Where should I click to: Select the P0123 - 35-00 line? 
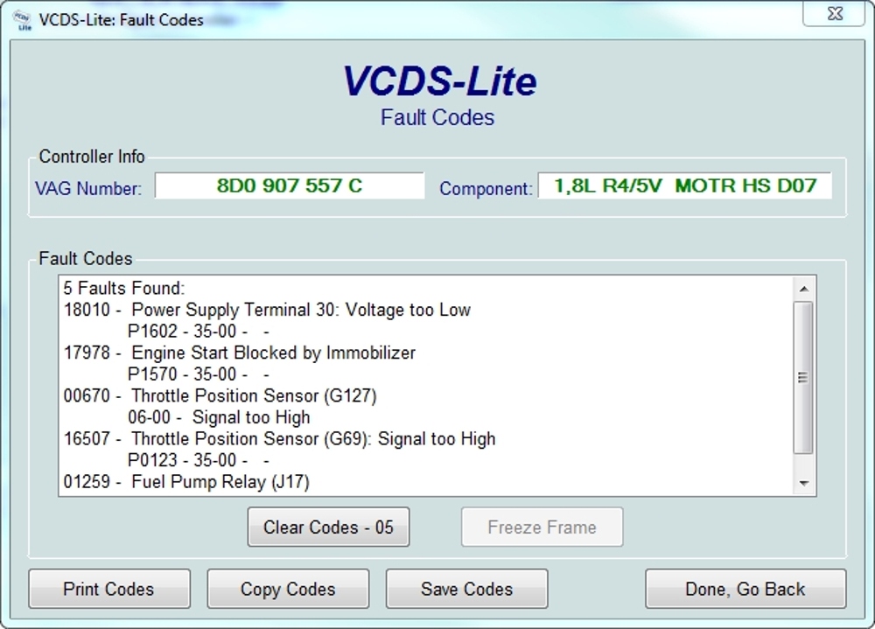tap(199, 460)
